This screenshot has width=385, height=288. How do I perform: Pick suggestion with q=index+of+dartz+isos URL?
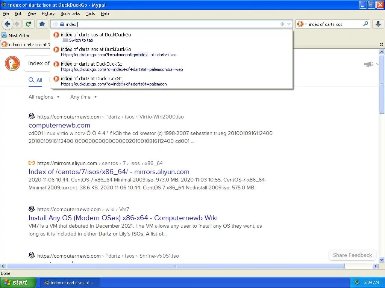[x=172, y=52]
